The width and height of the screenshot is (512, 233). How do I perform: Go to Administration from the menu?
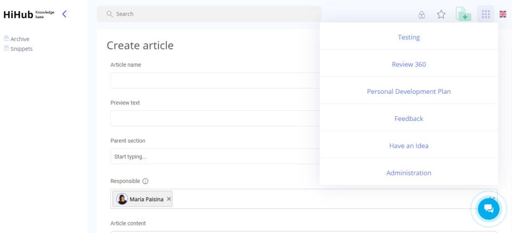[x=409, y=173]
